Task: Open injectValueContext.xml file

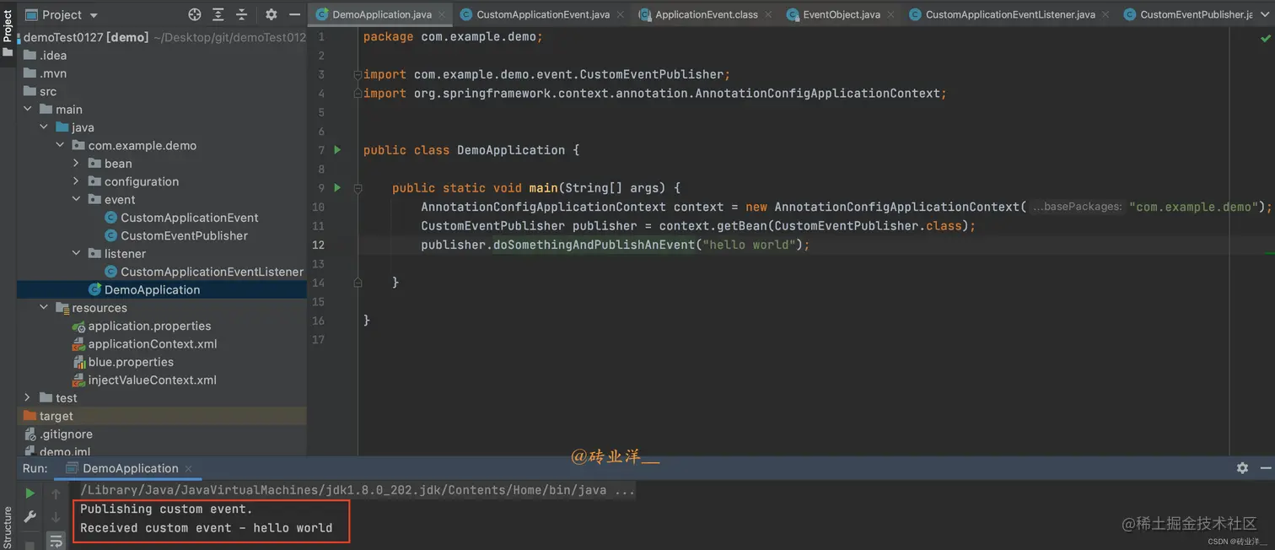Action: [x=161, y=380]
